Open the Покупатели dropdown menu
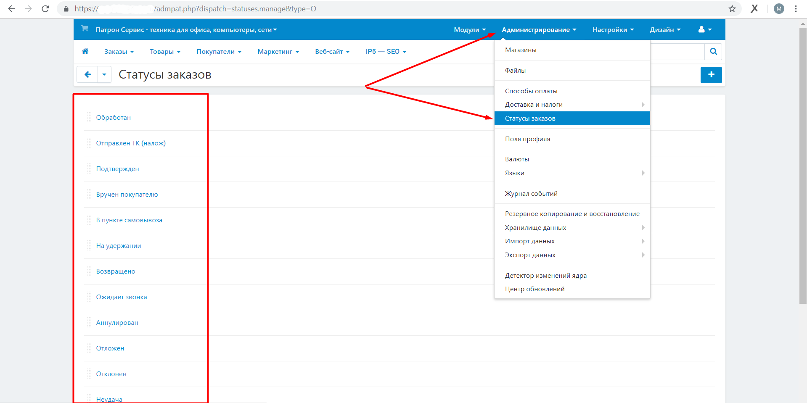807x403 pixels. pyautogui.click(x=219, y=51)
